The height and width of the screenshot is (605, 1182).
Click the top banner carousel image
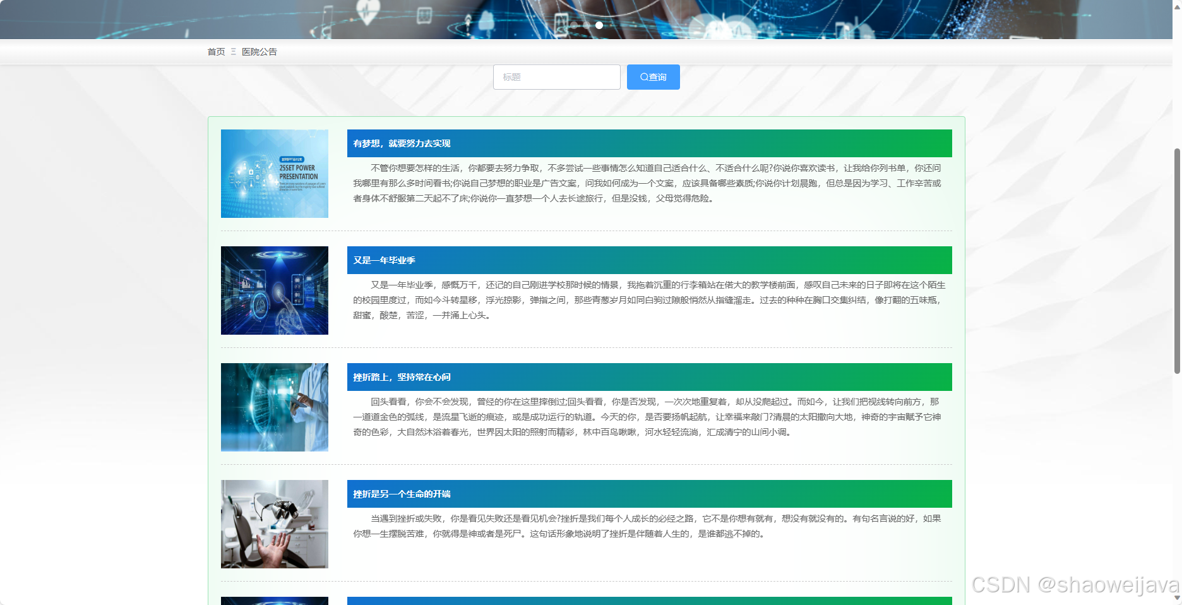coord(586,19)
